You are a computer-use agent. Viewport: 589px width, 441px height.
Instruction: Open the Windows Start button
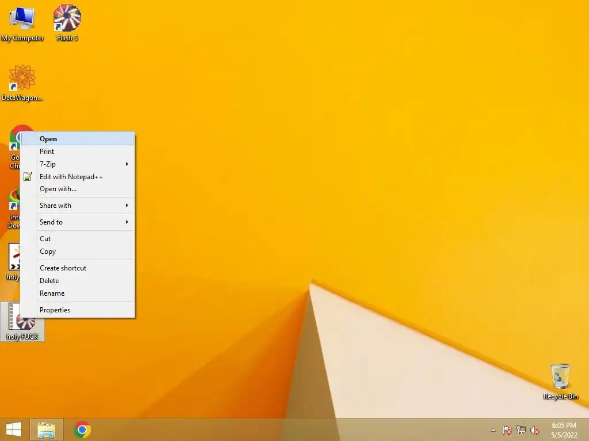14,430
